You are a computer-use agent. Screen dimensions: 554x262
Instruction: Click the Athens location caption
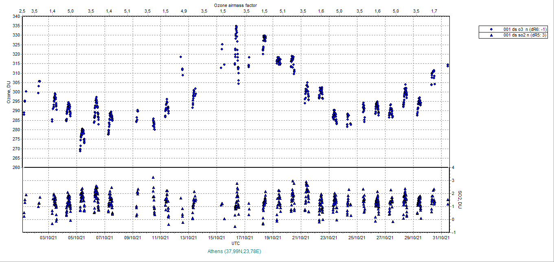click(234, 251)
